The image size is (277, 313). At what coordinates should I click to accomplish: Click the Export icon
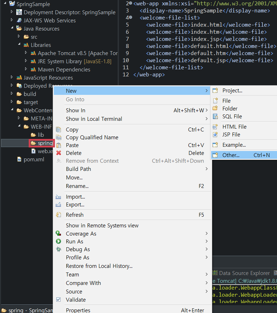tap(58, 205)
